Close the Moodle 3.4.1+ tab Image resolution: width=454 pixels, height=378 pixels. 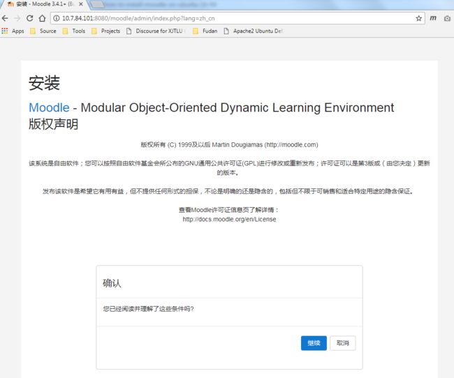point(81,4)
